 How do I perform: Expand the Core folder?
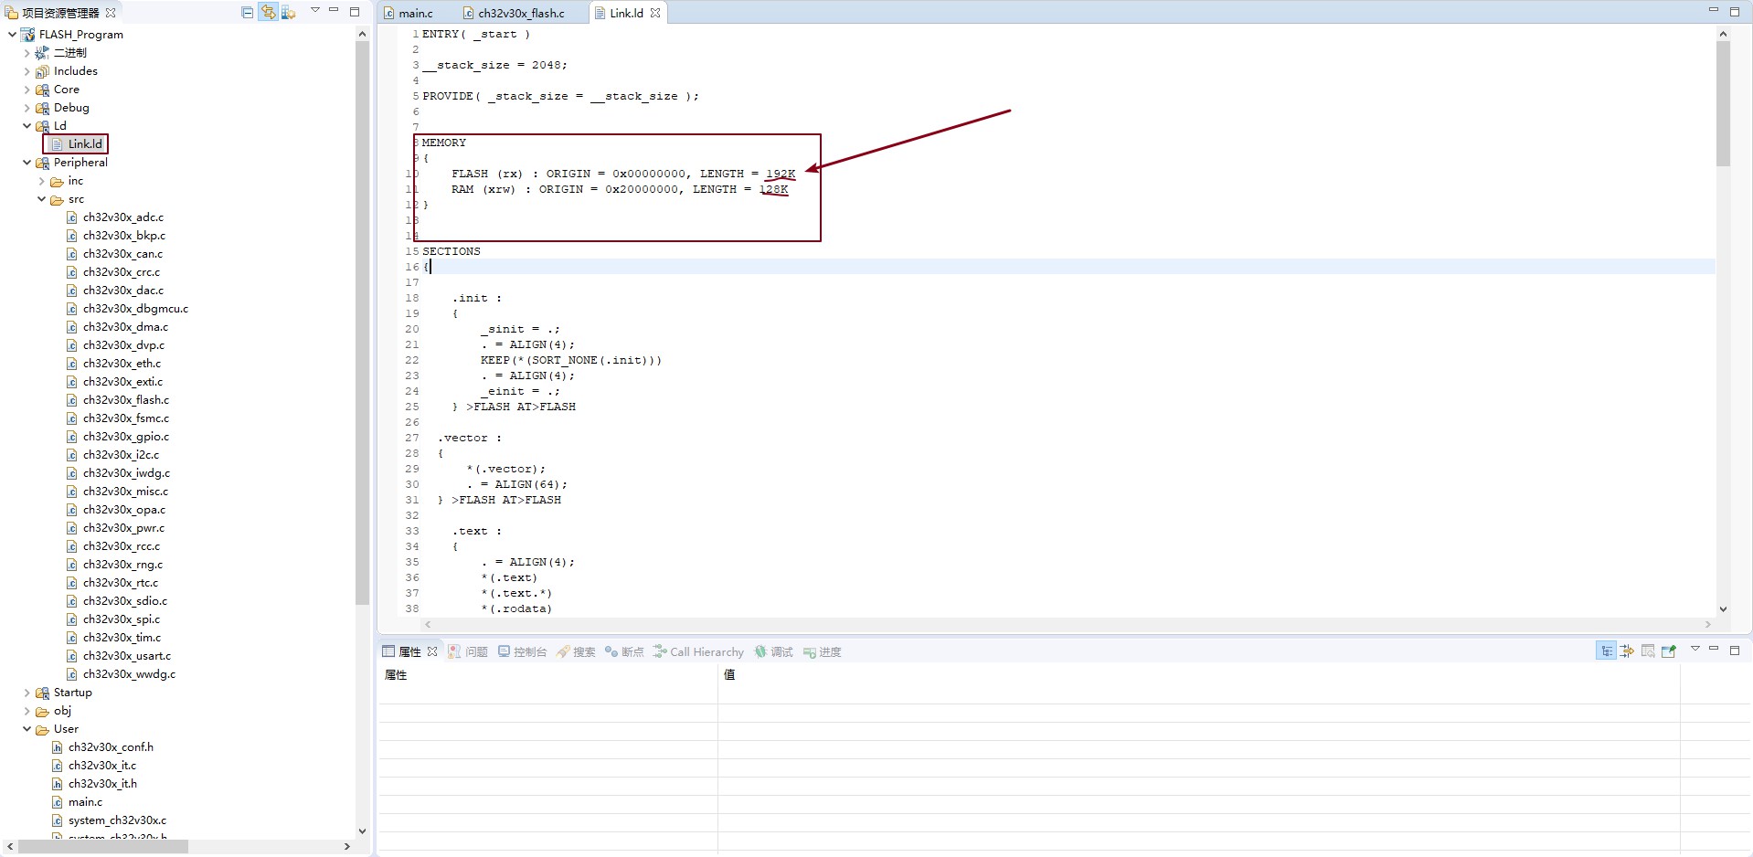click(x=27, y=90)
